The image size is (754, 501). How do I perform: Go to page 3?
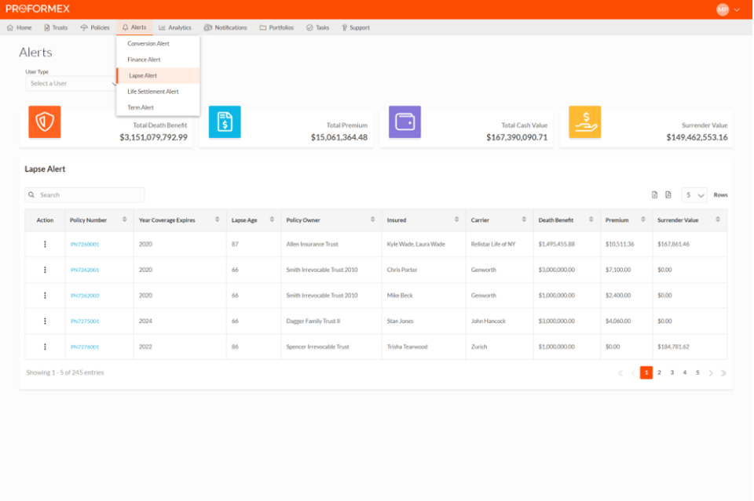(x=672, y=372)
